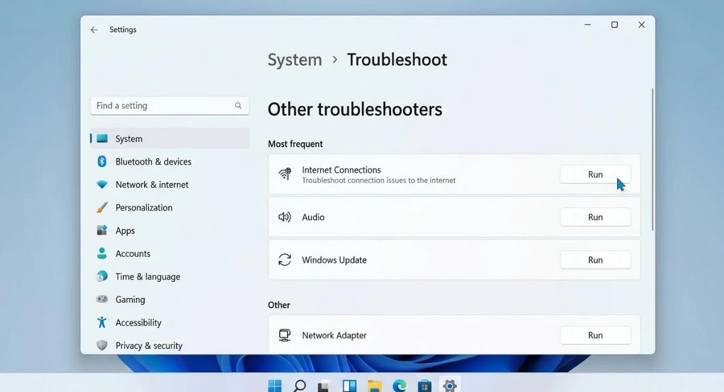Viewport: 724px width, 392px height.
Task: Select Accessibility label in sidebar
Action: click(x=138, y=323)
